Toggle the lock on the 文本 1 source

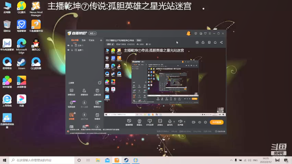(72, 45)
